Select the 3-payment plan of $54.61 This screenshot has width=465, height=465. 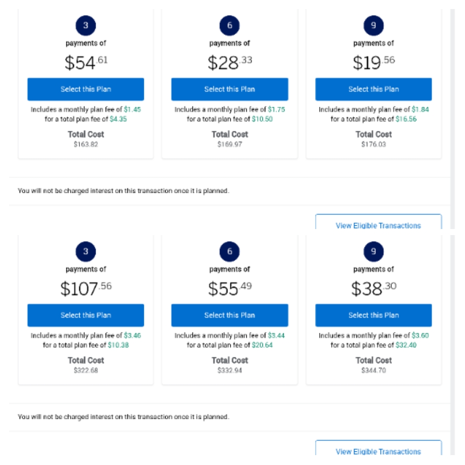coord(86,89)
